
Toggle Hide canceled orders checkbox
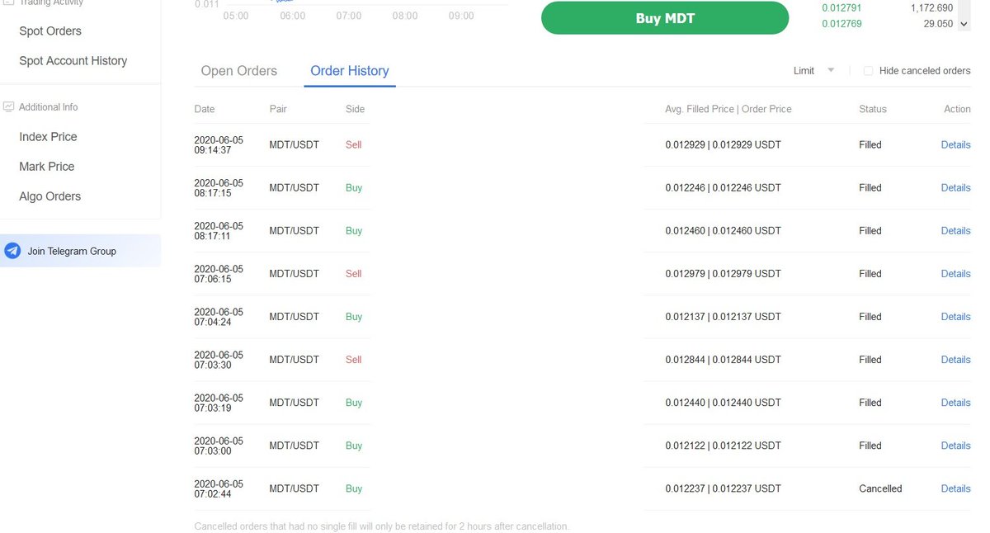tap(868, 71)
